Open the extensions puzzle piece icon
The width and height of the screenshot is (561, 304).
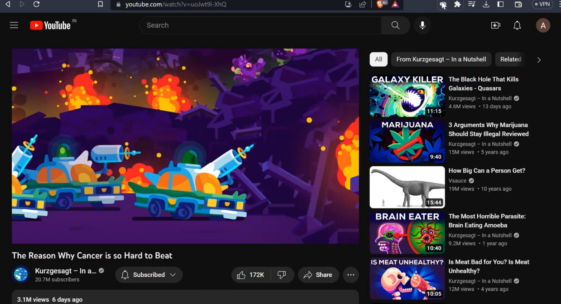tap(457, 4)
